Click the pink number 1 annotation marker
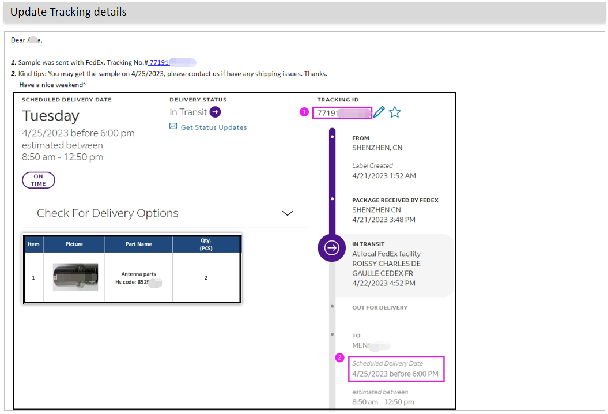The height and width of the screenshot is (414, 608). (304, 112)
